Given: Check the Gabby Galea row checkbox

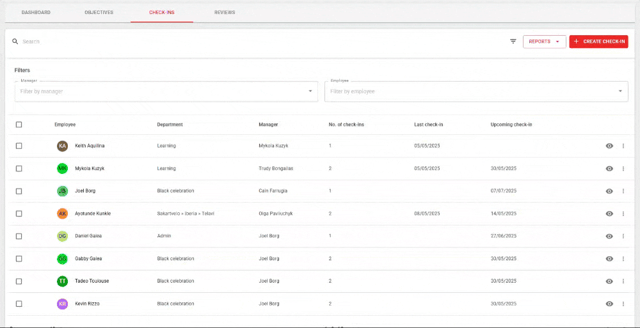Looking at the screenshot, I should pyautogui.click(x=19, y=259).
